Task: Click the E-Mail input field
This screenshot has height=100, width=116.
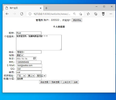Action: 29,65
